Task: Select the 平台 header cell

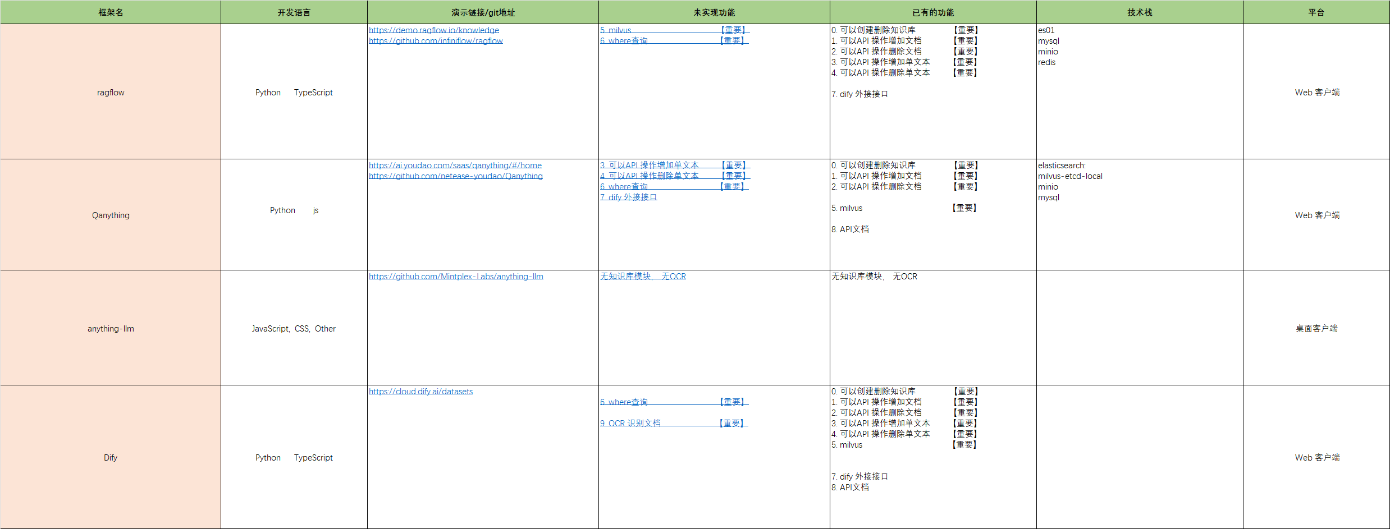Action: (1316, 12)
